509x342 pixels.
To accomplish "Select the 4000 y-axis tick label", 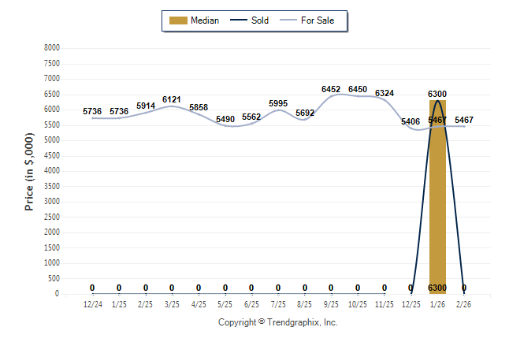I will point(52,171).
